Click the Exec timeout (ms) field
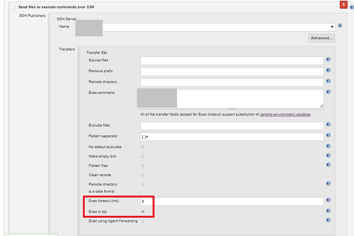 (x=232, y=201)
